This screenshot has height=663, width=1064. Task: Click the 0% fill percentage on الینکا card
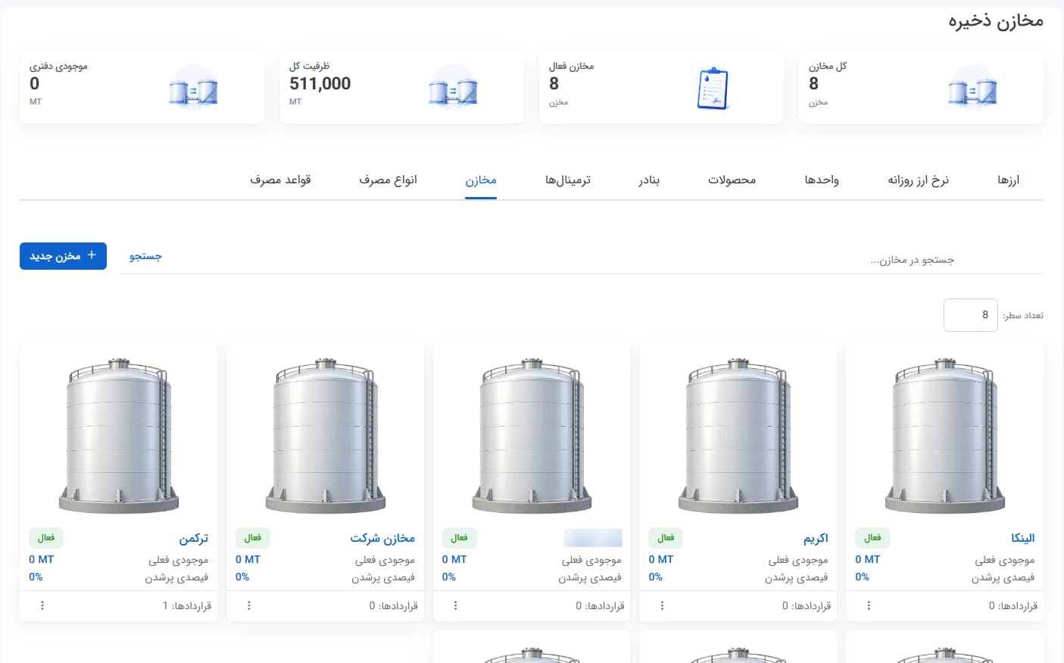click(x=863, y=577)
